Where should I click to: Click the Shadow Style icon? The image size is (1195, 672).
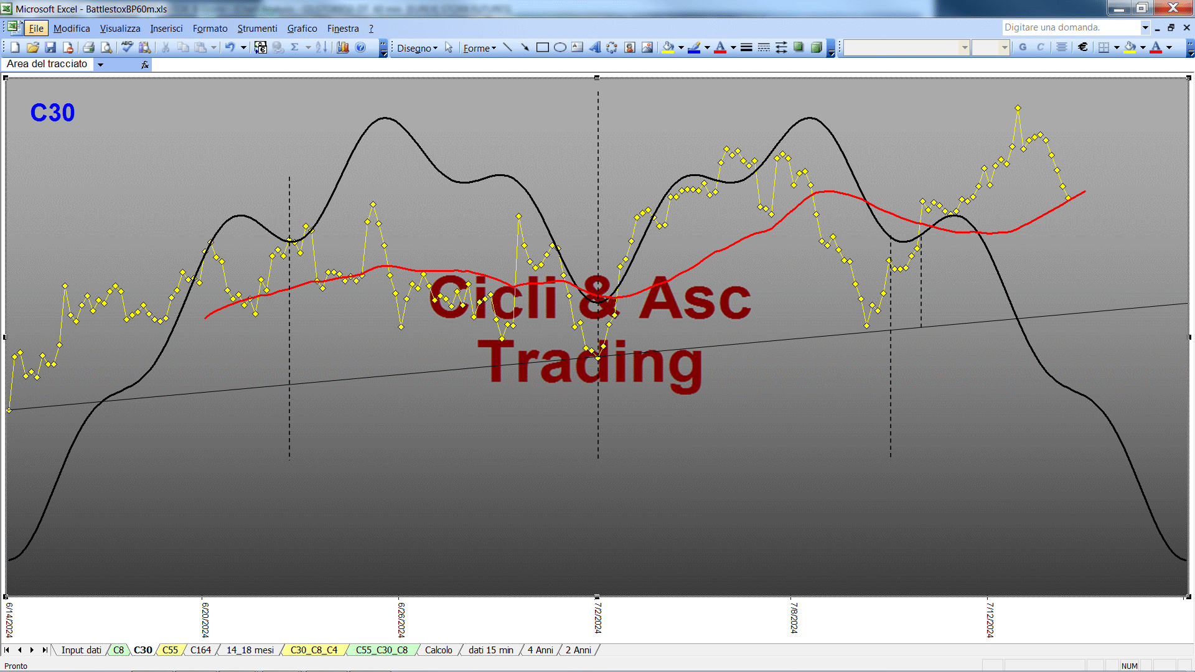(x=799, y=47)
